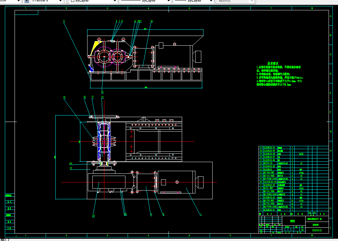
Task: Select the SGZ630.02-04 code in row 10
Action: (x=270, y=182)
